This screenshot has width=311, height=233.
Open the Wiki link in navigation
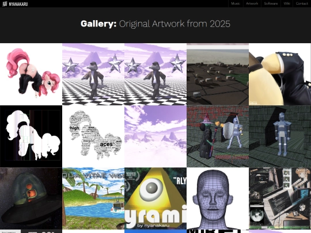(x=287, y=3)
